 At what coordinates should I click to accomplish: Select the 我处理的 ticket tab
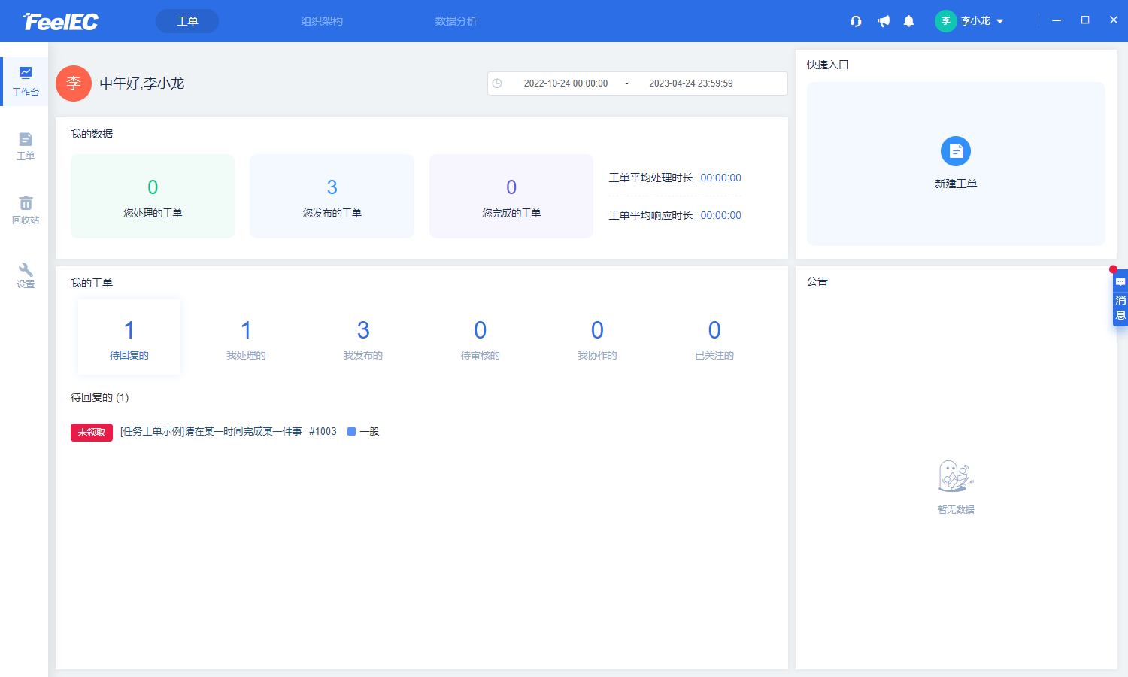(x=246, y=337)
